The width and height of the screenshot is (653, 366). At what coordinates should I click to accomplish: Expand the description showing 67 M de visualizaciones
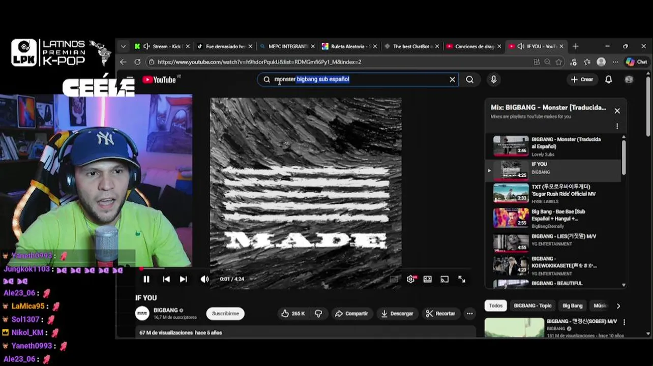(305, 332)
